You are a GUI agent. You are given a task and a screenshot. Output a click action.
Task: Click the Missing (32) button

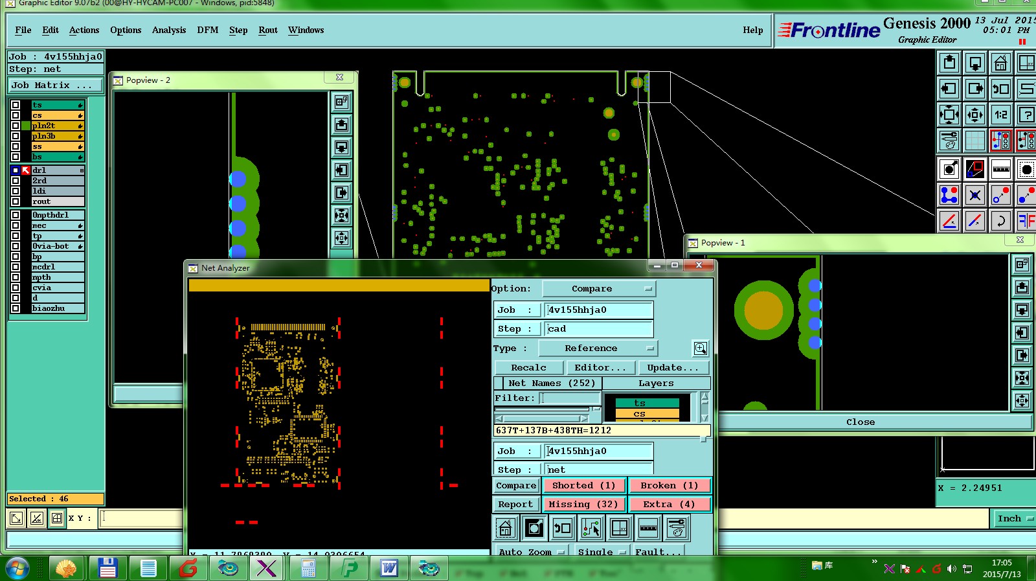[x=583, y=504]
